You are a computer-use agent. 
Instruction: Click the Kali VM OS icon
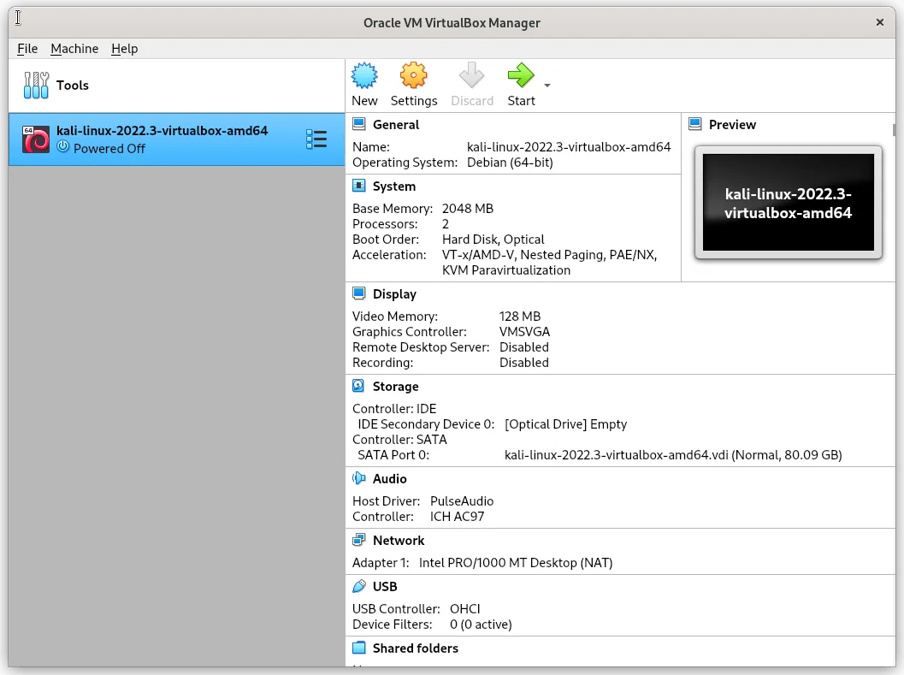[x=36, y=139]
